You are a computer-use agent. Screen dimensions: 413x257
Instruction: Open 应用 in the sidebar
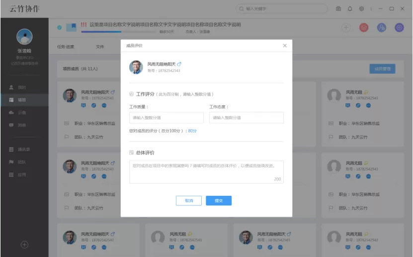tap(24, 174)
